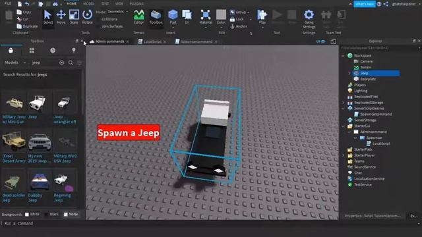This screenshot has height=237, width=422.
Task: Click the Run a command bar
Action: [x=210, y=223]
